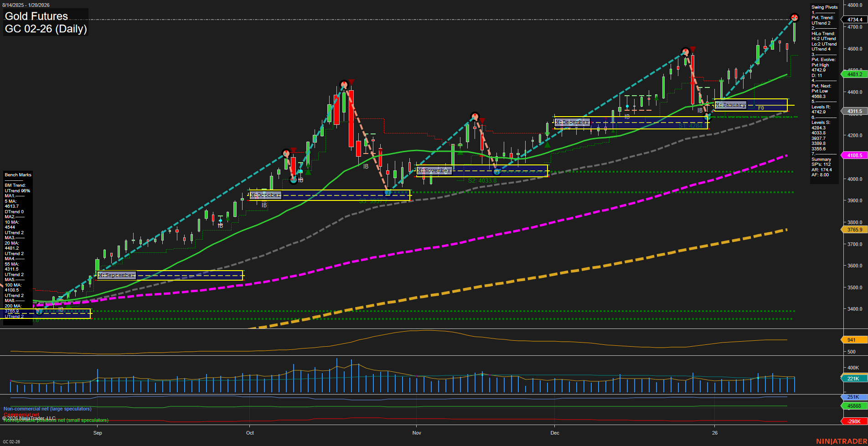This screenshot has height=446, width=868.
Task: Click the M:January monthly pivot label
Action: click(x=731, y=104)
